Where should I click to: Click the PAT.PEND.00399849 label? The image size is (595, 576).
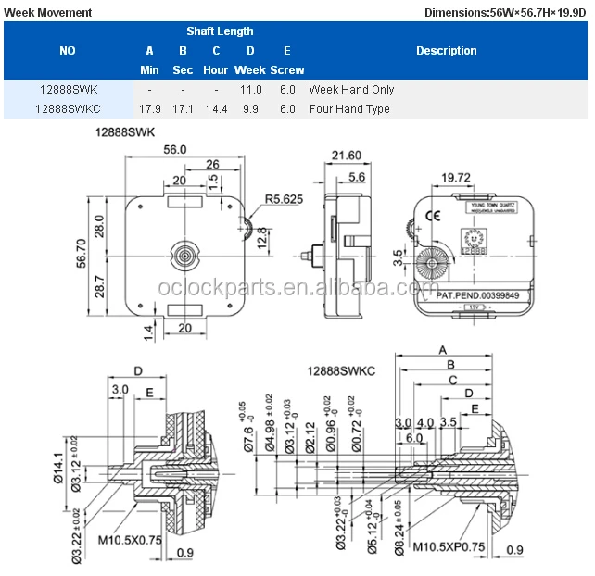[477, 295]
